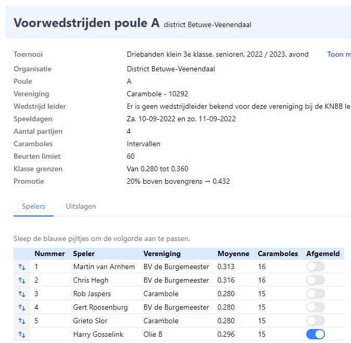Screen dimensions: 351x343
Task: Click the Caramboles column header
Action: [x=278, y=253]
